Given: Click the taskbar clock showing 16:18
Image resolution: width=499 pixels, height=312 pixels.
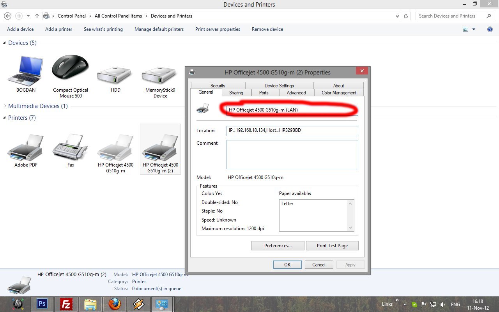Looking at the screenshot, I should 478,305.
